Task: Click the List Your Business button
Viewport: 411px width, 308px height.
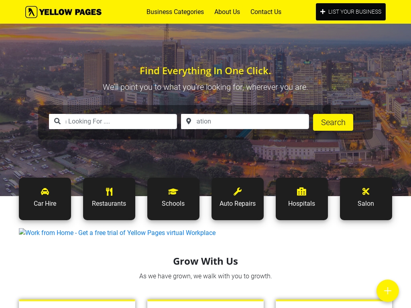Action: point(351,12)
